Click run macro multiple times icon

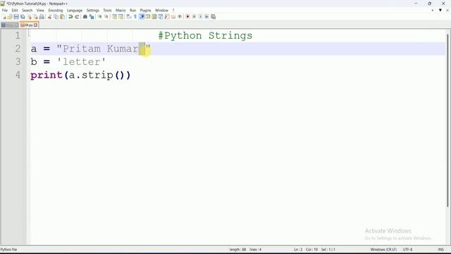pos(206,17)
